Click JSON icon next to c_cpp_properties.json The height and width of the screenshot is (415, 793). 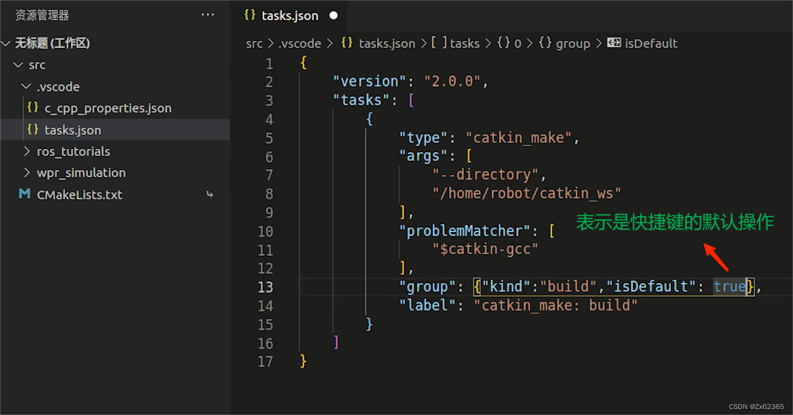coord(33,107)
